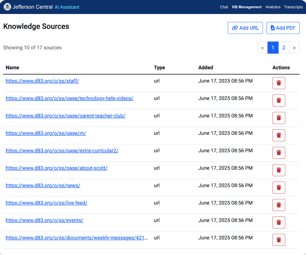Click the Knowledge Sources heading
This screenshot has width=306, height=255.
pos(36,26)
